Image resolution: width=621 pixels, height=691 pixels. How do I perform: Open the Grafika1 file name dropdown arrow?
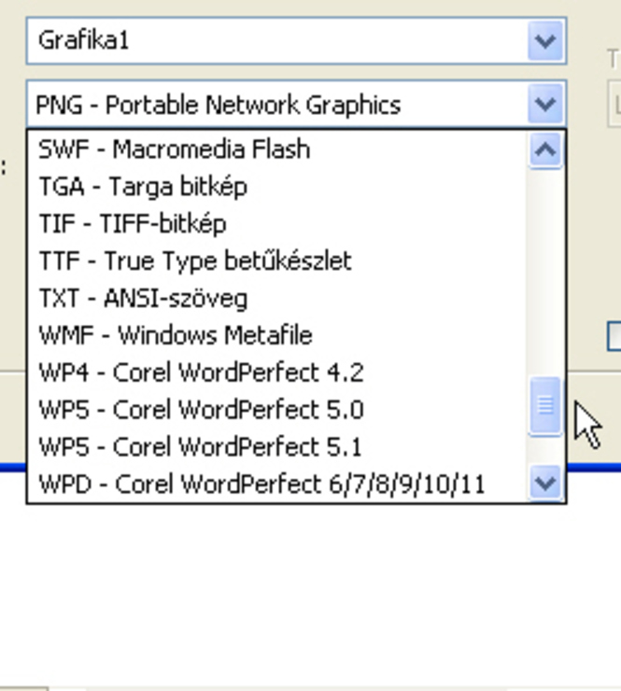point(545,41)
